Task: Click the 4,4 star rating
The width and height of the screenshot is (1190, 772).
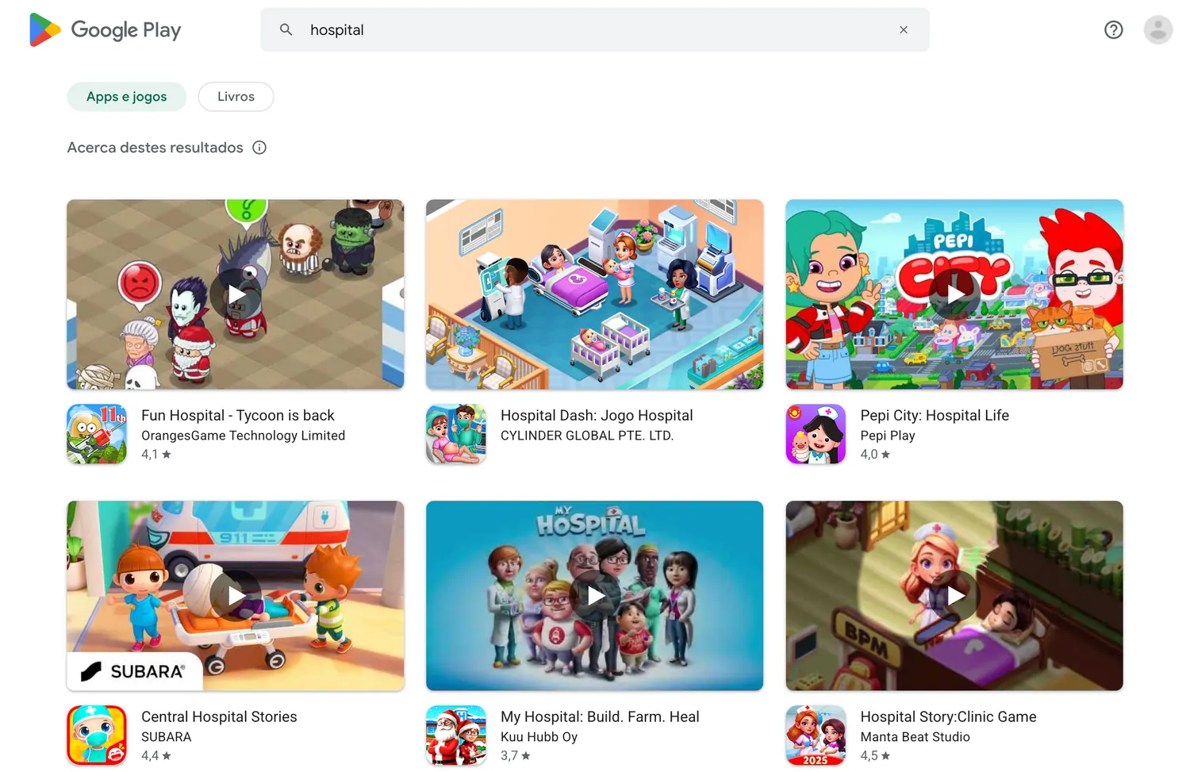Action: [x=156, y=756]
